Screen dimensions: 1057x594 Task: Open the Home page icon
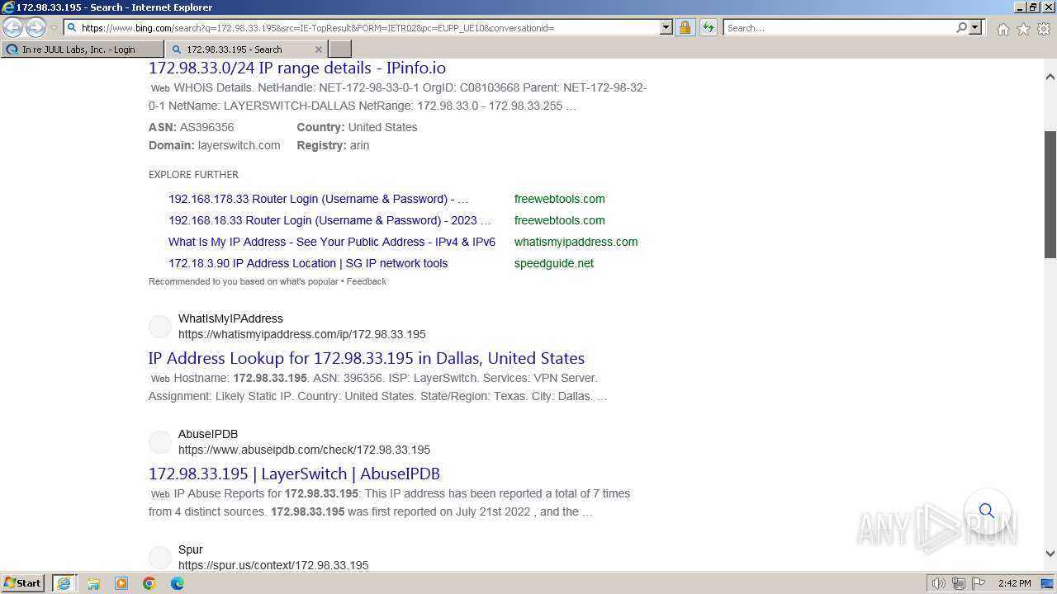[1002, 29]
